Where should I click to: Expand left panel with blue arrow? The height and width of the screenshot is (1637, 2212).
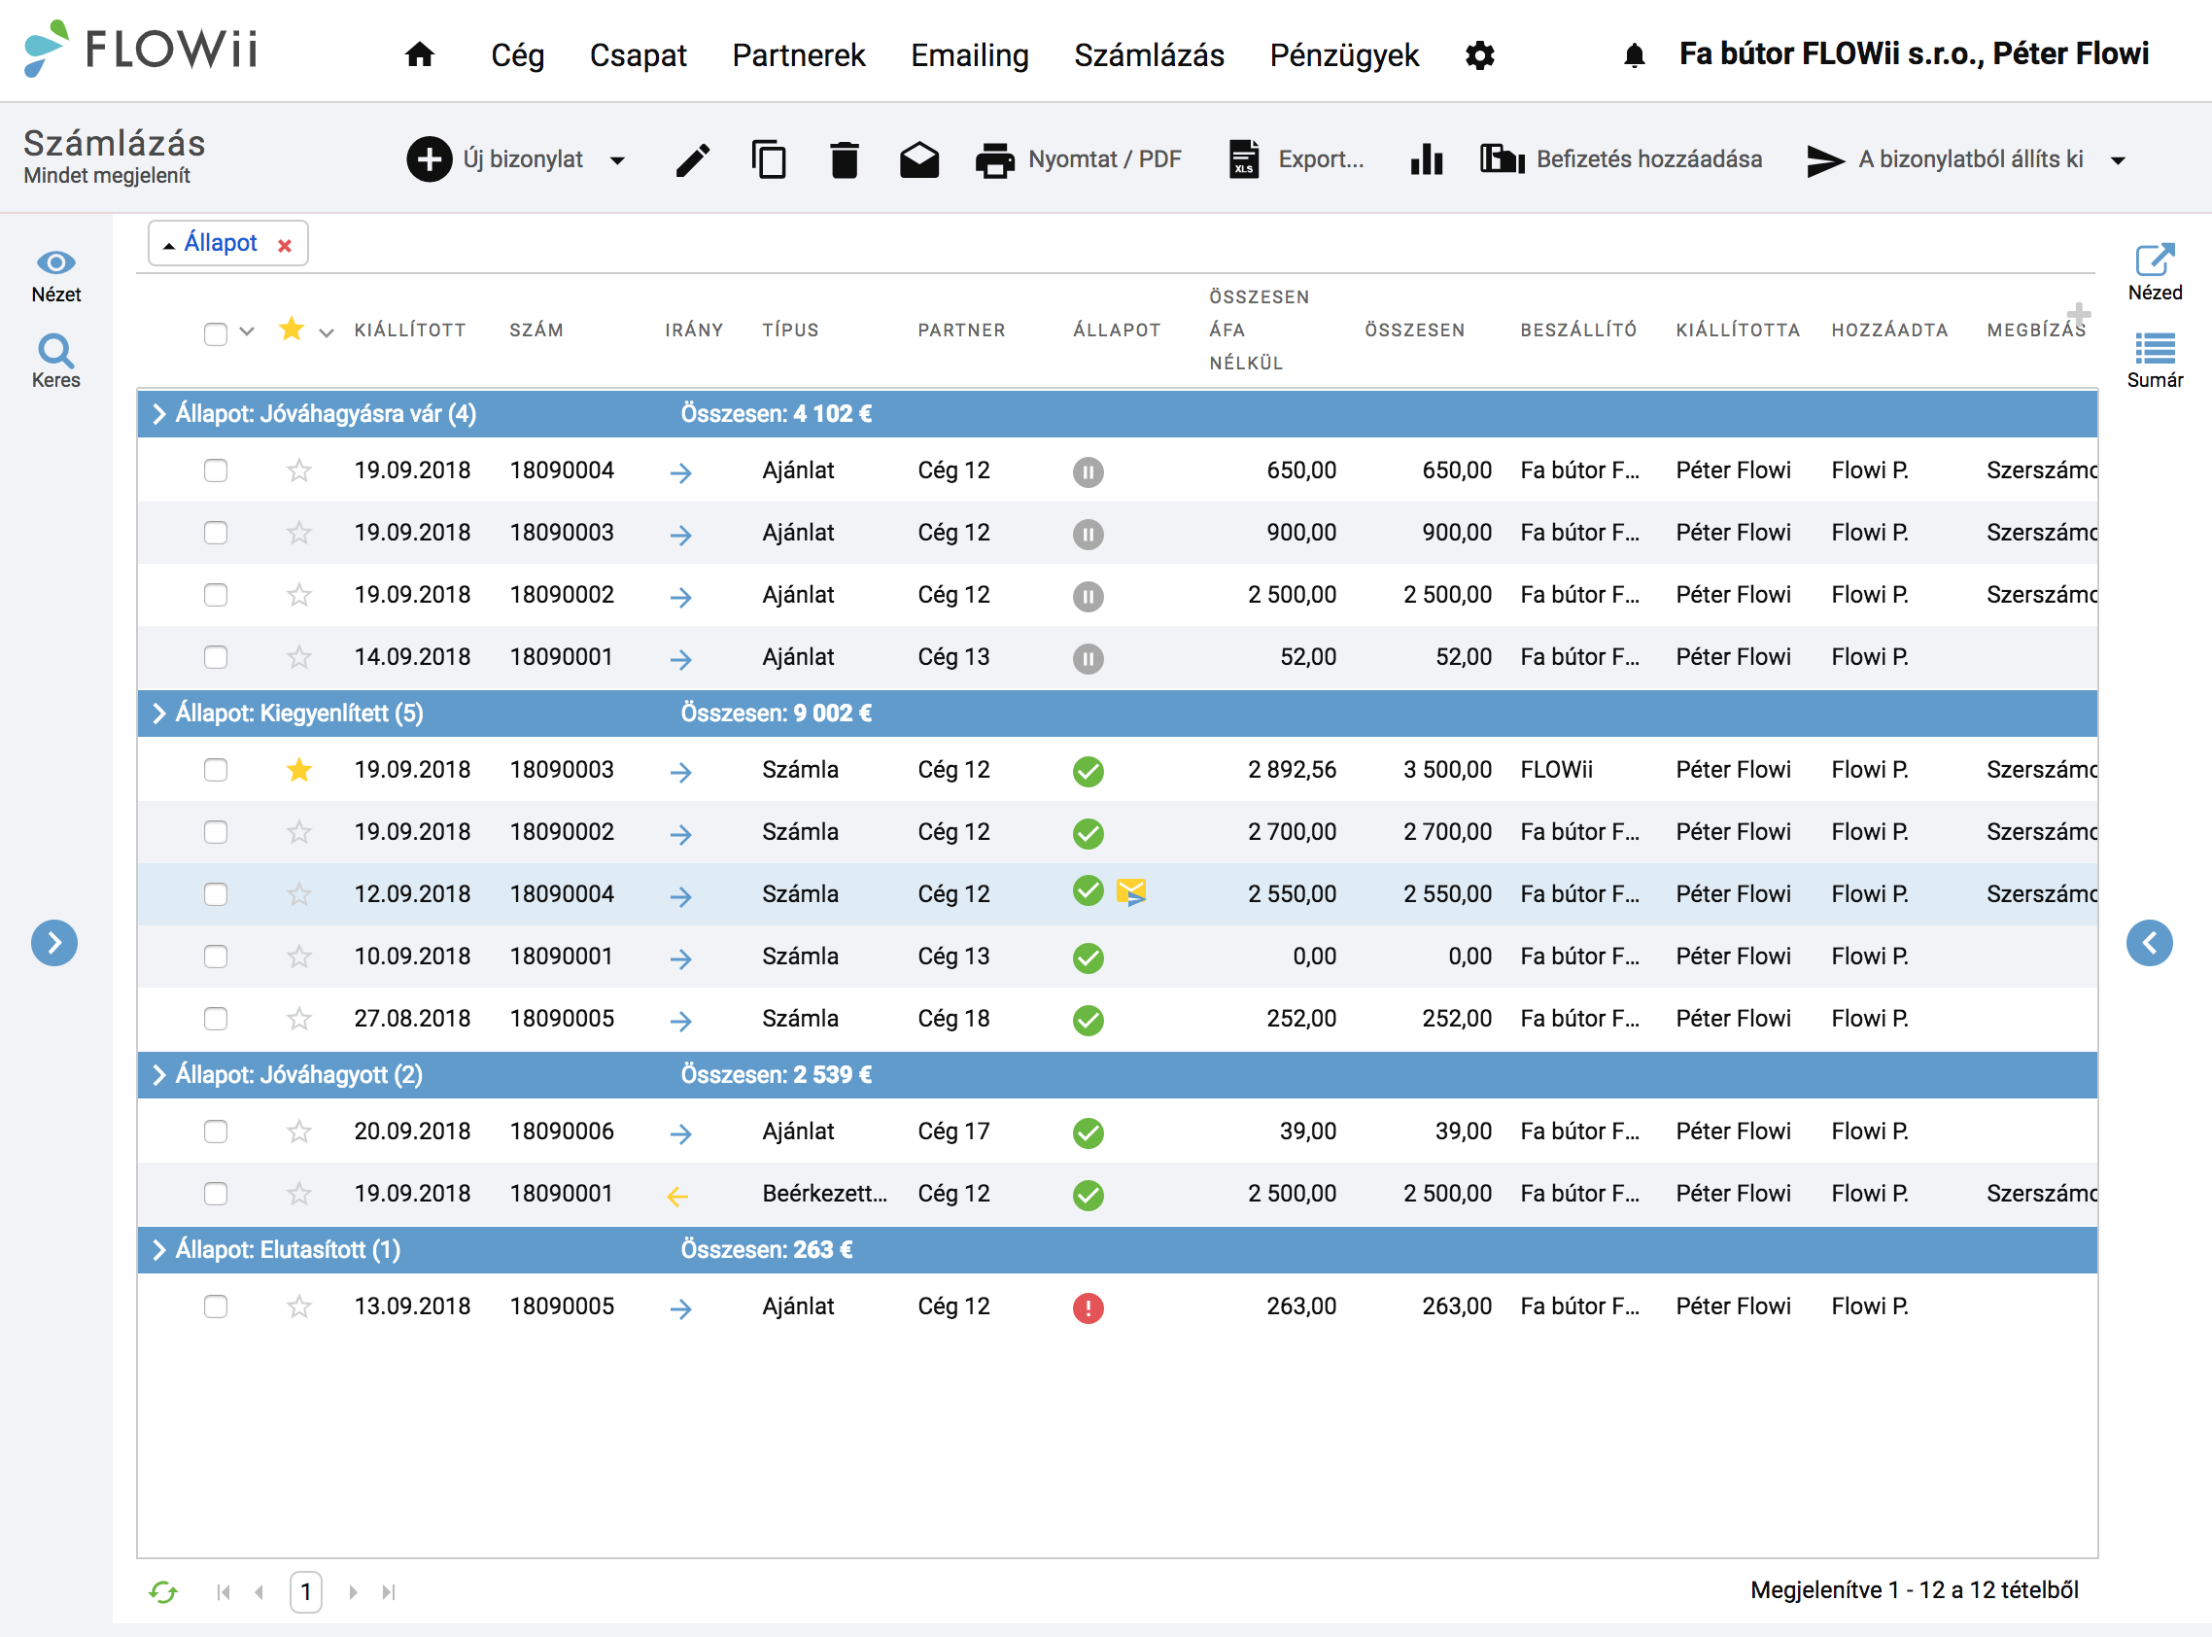coord(54,942)
